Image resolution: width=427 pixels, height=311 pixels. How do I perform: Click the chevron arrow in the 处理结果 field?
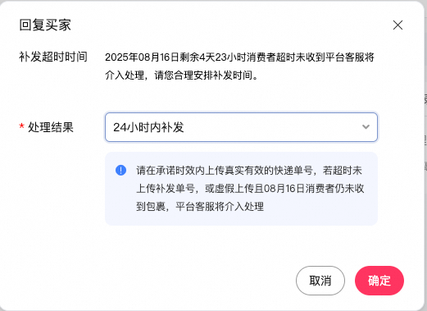coord(366,127)
